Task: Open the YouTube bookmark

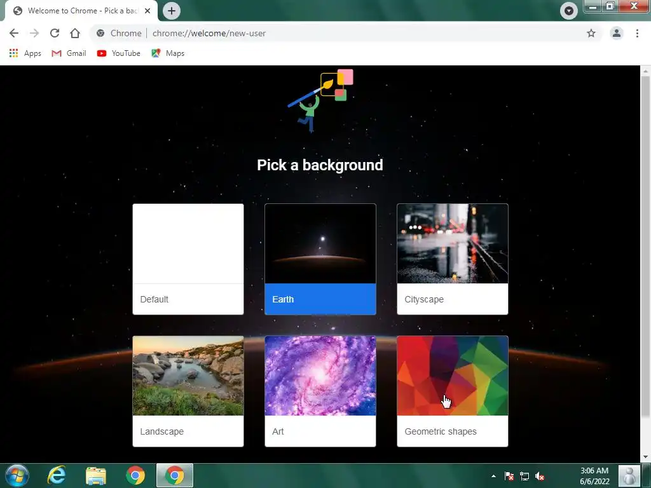Action: coord(119,53)
